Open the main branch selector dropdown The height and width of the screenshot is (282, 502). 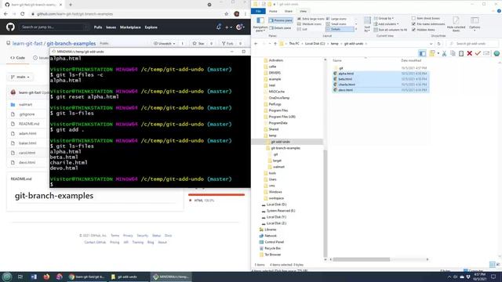(20, 77)
